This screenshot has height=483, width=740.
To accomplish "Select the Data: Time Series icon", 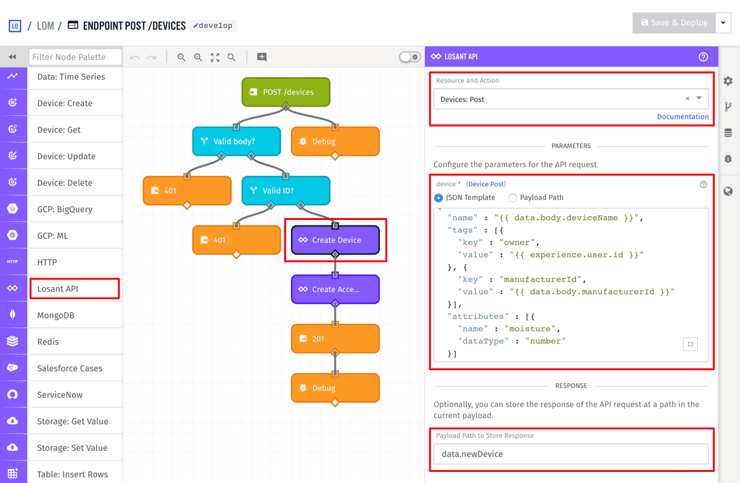I will pos(13,77).
